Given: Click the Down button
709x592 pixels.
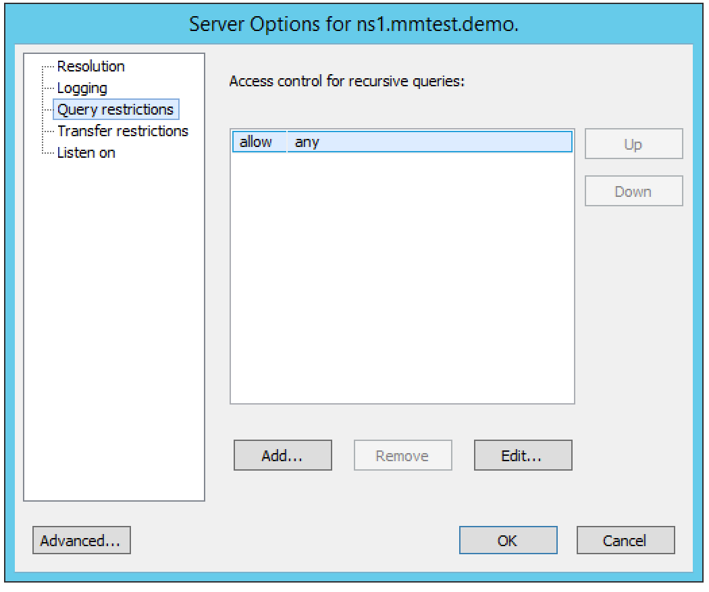Looking at the screenshot, I should [x=633, y=191].
